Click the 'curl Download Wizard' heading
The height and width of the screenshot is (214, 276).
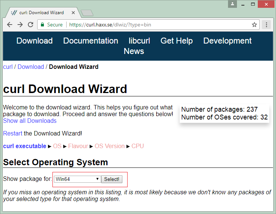point(65,89)
